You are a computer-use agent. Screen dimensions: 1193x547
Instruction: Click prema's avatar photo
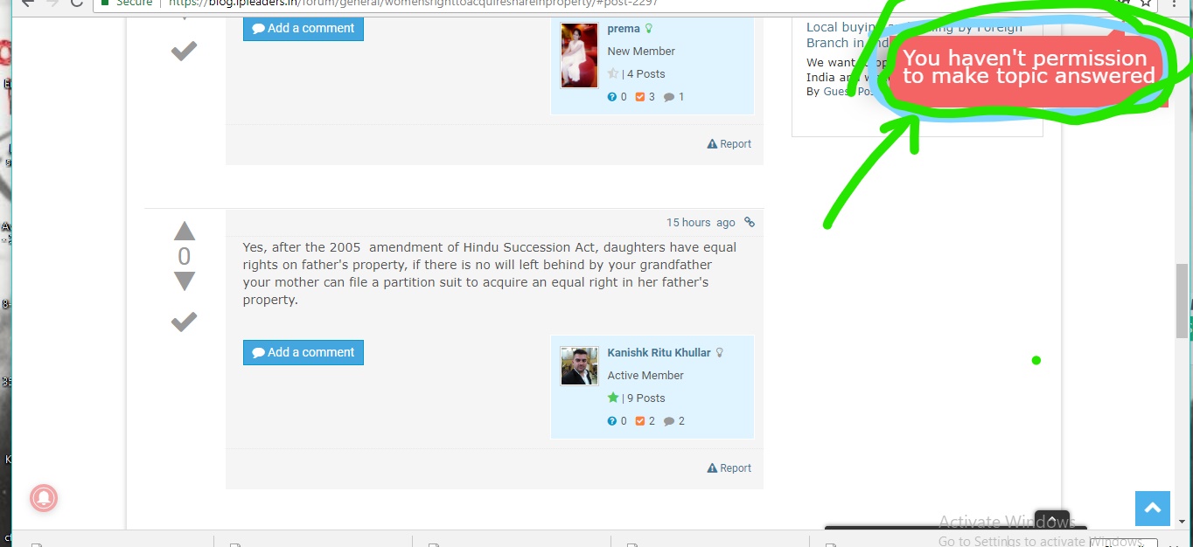click(x=579, y=56)
